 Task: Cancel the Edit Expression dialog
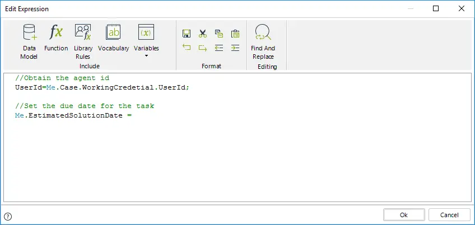pyautogui.click(x=449, y=215)
